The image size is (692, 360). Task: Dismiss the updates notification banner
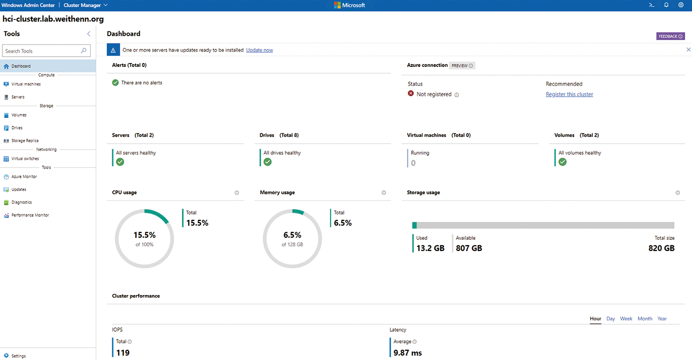tap(689, 50)
